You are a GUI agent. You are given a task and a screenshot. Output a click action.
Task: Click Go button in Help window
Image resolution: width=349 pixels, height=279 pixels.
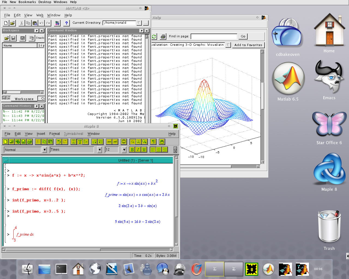243,36
